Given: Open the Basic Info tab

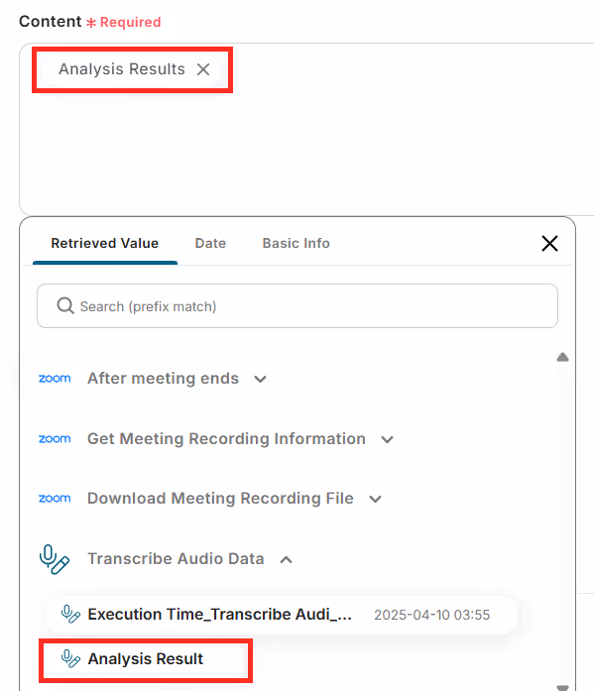Looking at the screenshot, I should [296, 243].
